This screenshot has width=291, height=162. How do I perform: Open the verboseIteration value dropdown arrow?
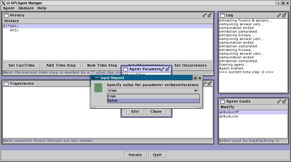(x=196, y=91)
